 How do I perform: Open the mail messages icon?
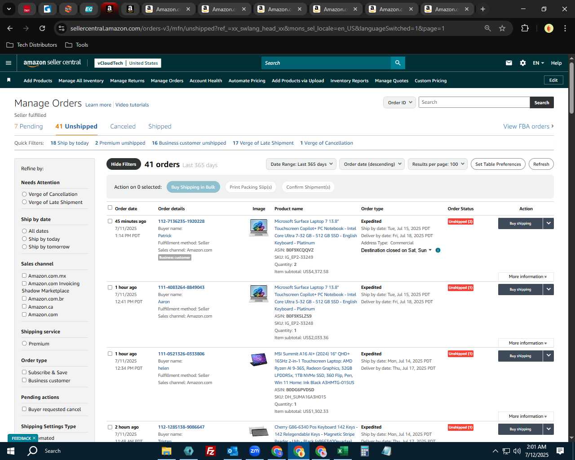(x=509, y=63)
